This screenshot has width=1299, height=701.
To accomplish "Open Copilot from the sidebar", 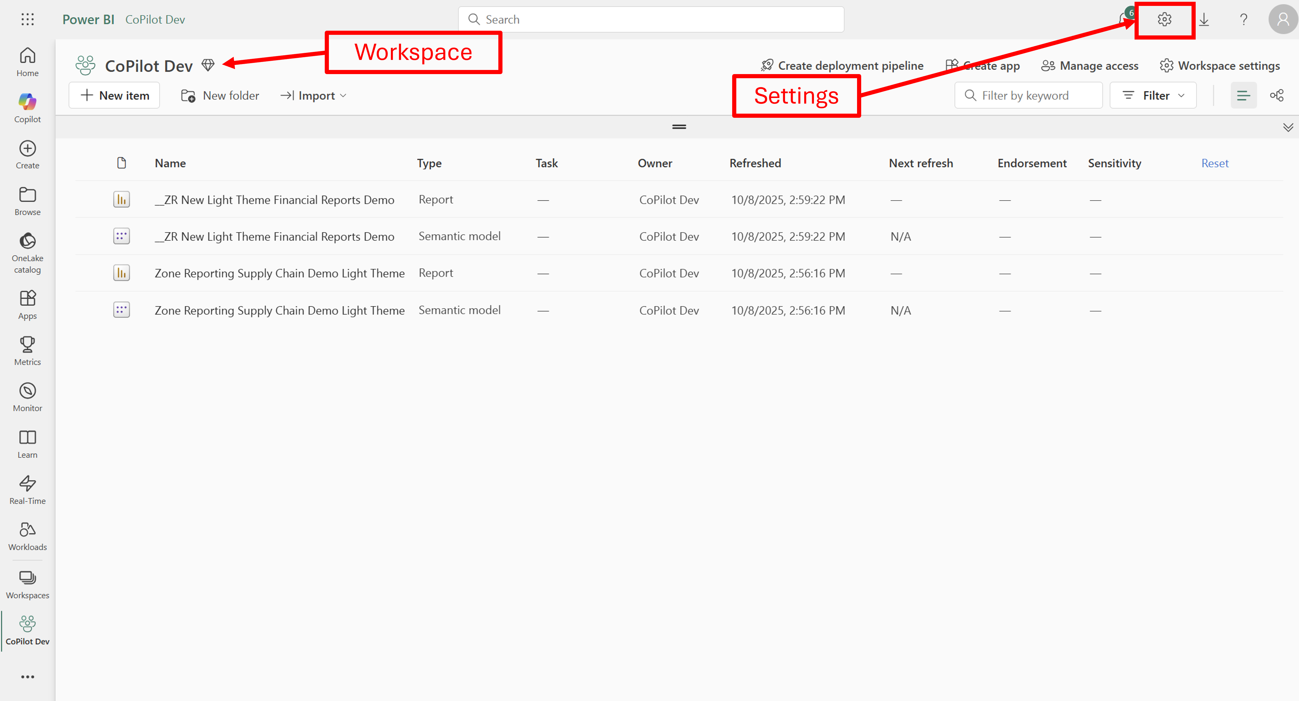I will coord(27,108).
